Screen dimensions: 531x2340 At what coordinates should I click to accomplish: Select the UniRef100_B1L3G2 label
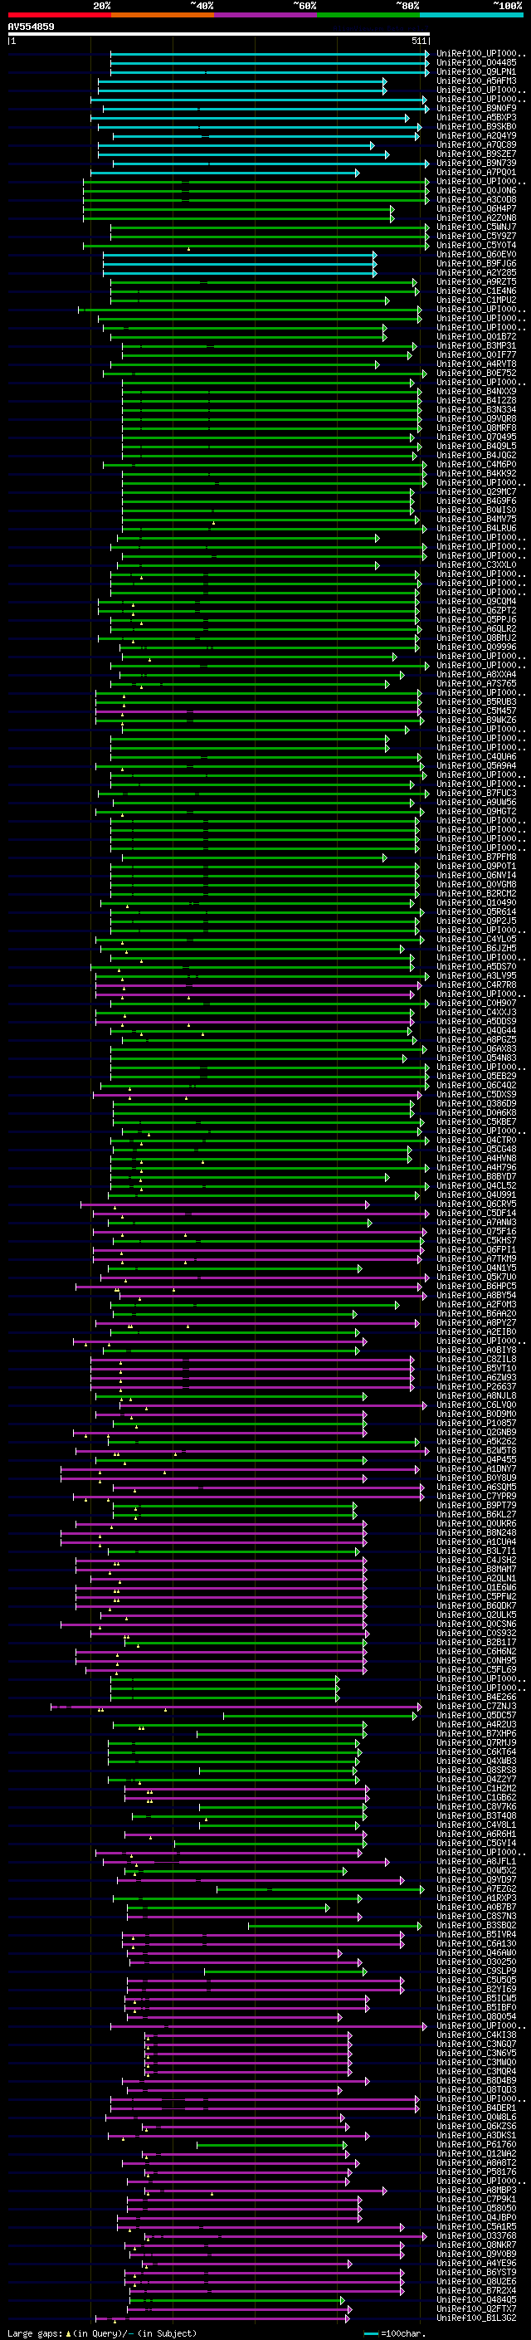tap(475, 2318)
